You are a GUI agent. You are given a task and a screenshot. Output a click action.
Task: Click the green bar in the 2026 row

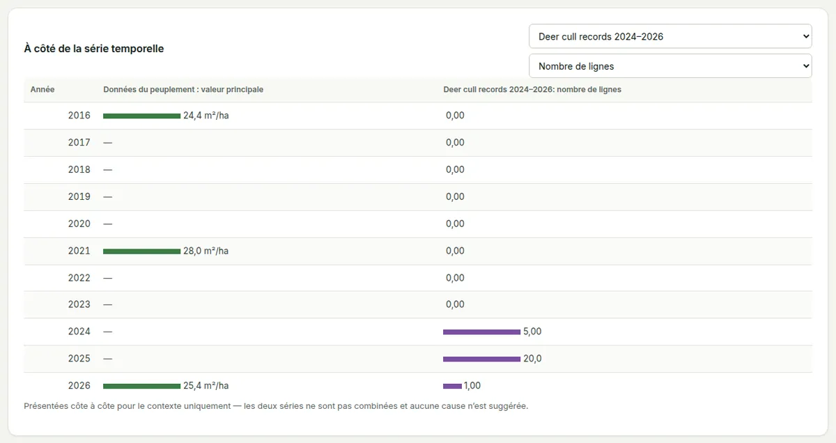click(141, 386)
